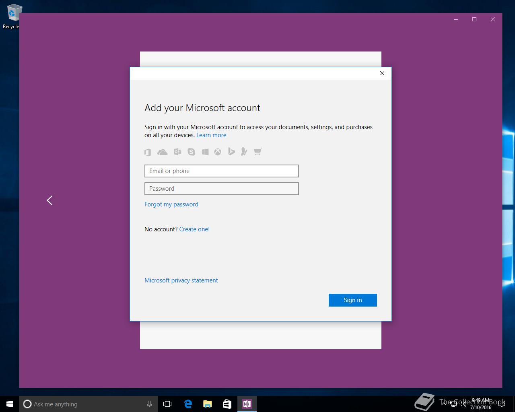This screenshot has height=412, width=515.
Task: Minimize the OneNote window
Action: point(456,19)
